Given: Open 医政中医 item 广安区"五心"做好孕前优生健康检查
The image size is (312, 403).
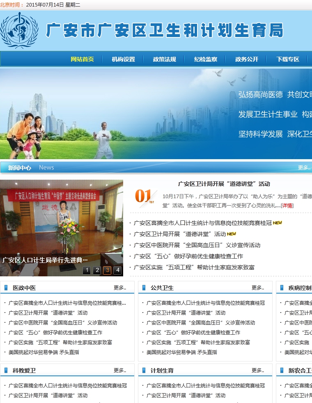Looking at the screenshot, I should click(55, 333).
